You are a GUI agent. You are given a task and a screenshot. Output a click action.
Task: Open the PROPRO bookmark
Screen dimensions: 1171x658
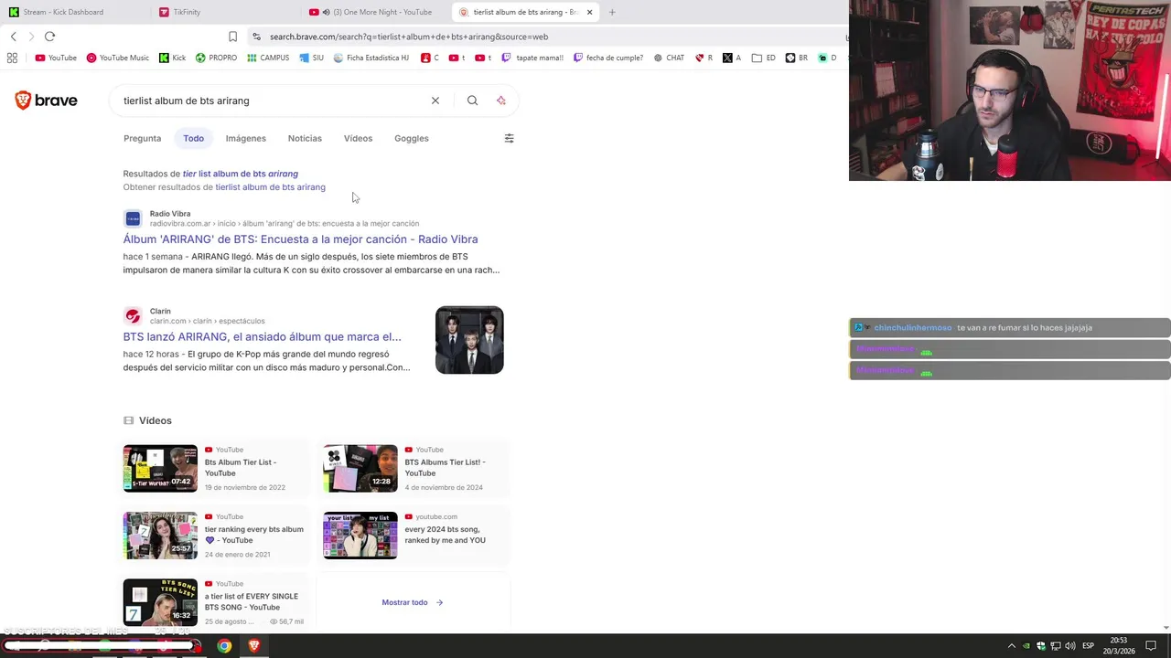(x=216, y=58)
